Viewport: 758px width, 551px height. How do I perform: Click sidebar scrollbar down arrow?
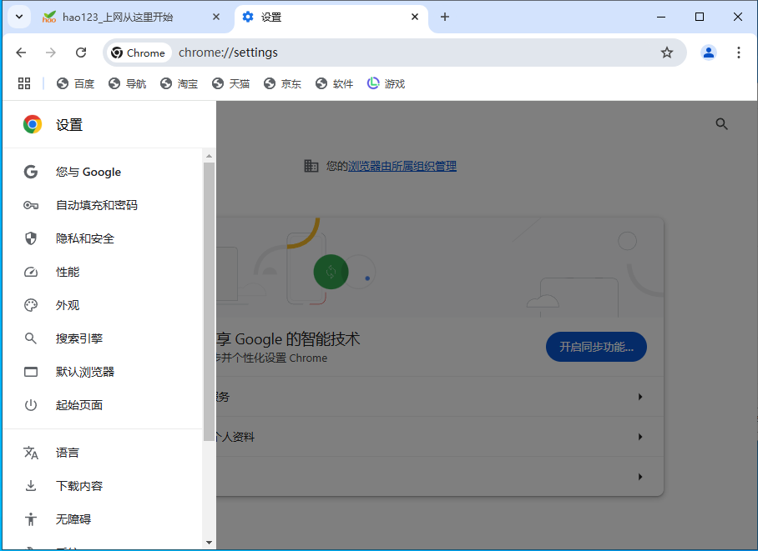click(209, 543)
